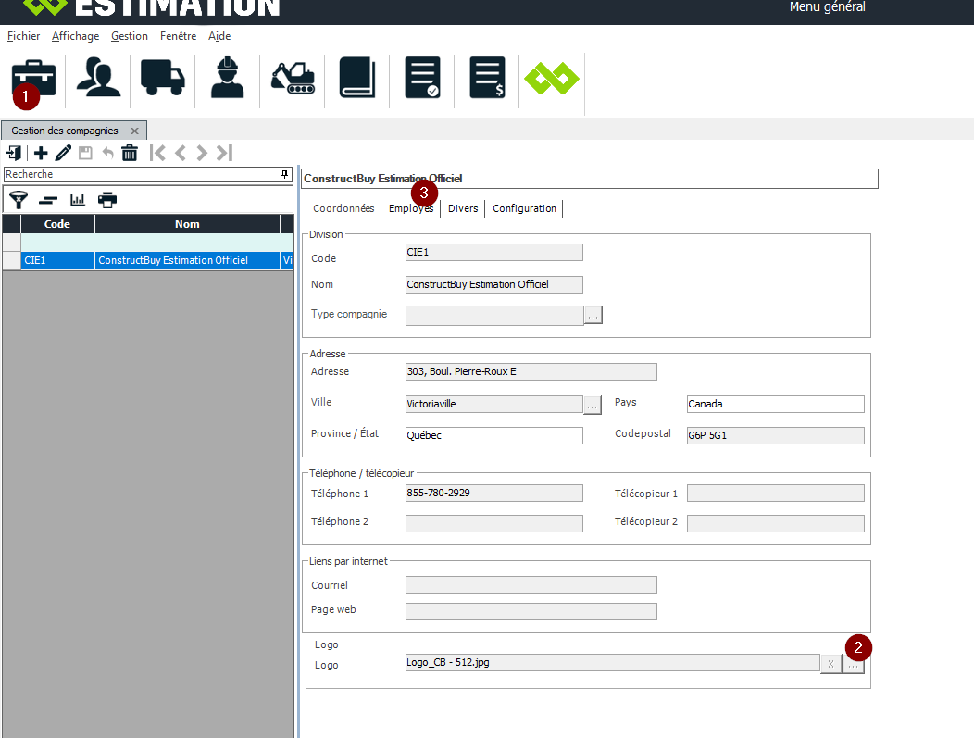Click the green ConstructBuy logo icon
Screen dimensions: 974x738
[552, 79]
